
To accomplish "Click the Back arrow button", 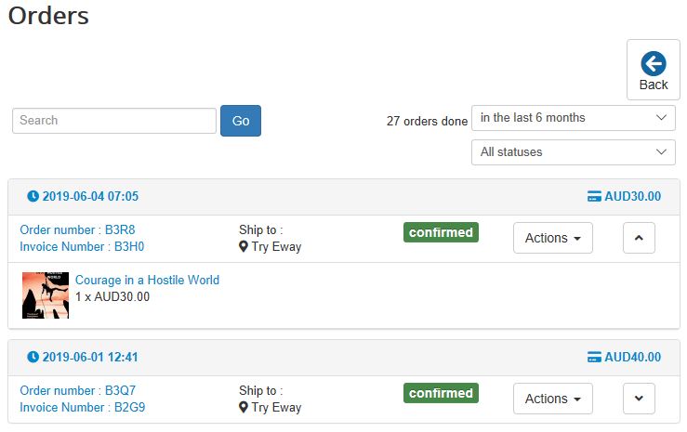I will pos(653,70).
